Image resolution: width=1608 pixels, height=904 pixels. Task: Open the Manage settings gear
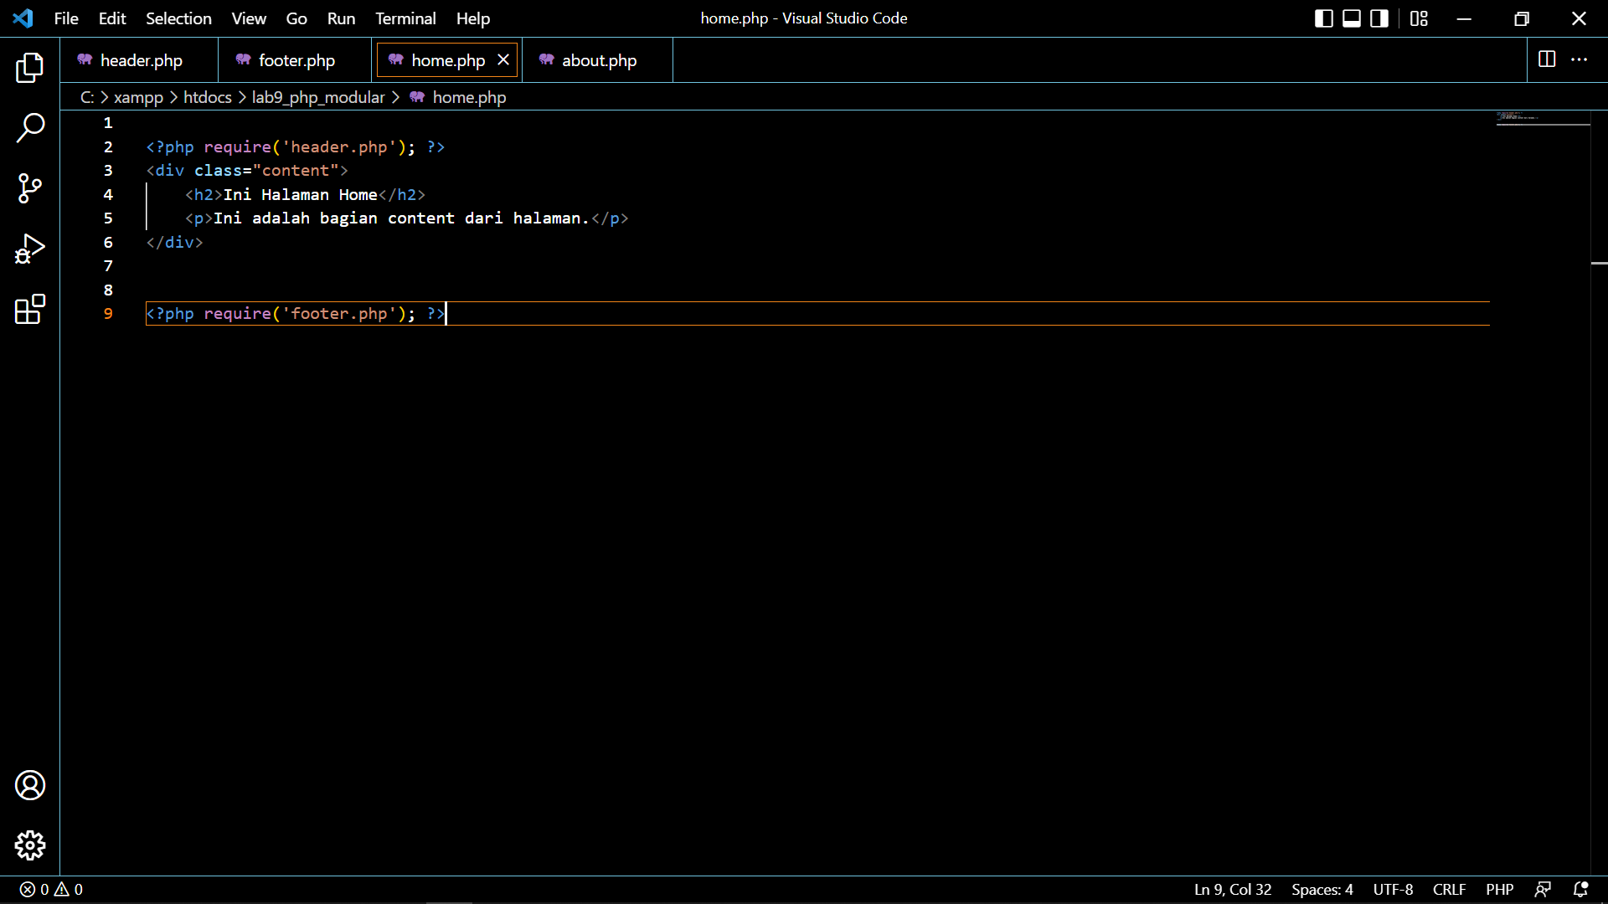pos(30,845)
